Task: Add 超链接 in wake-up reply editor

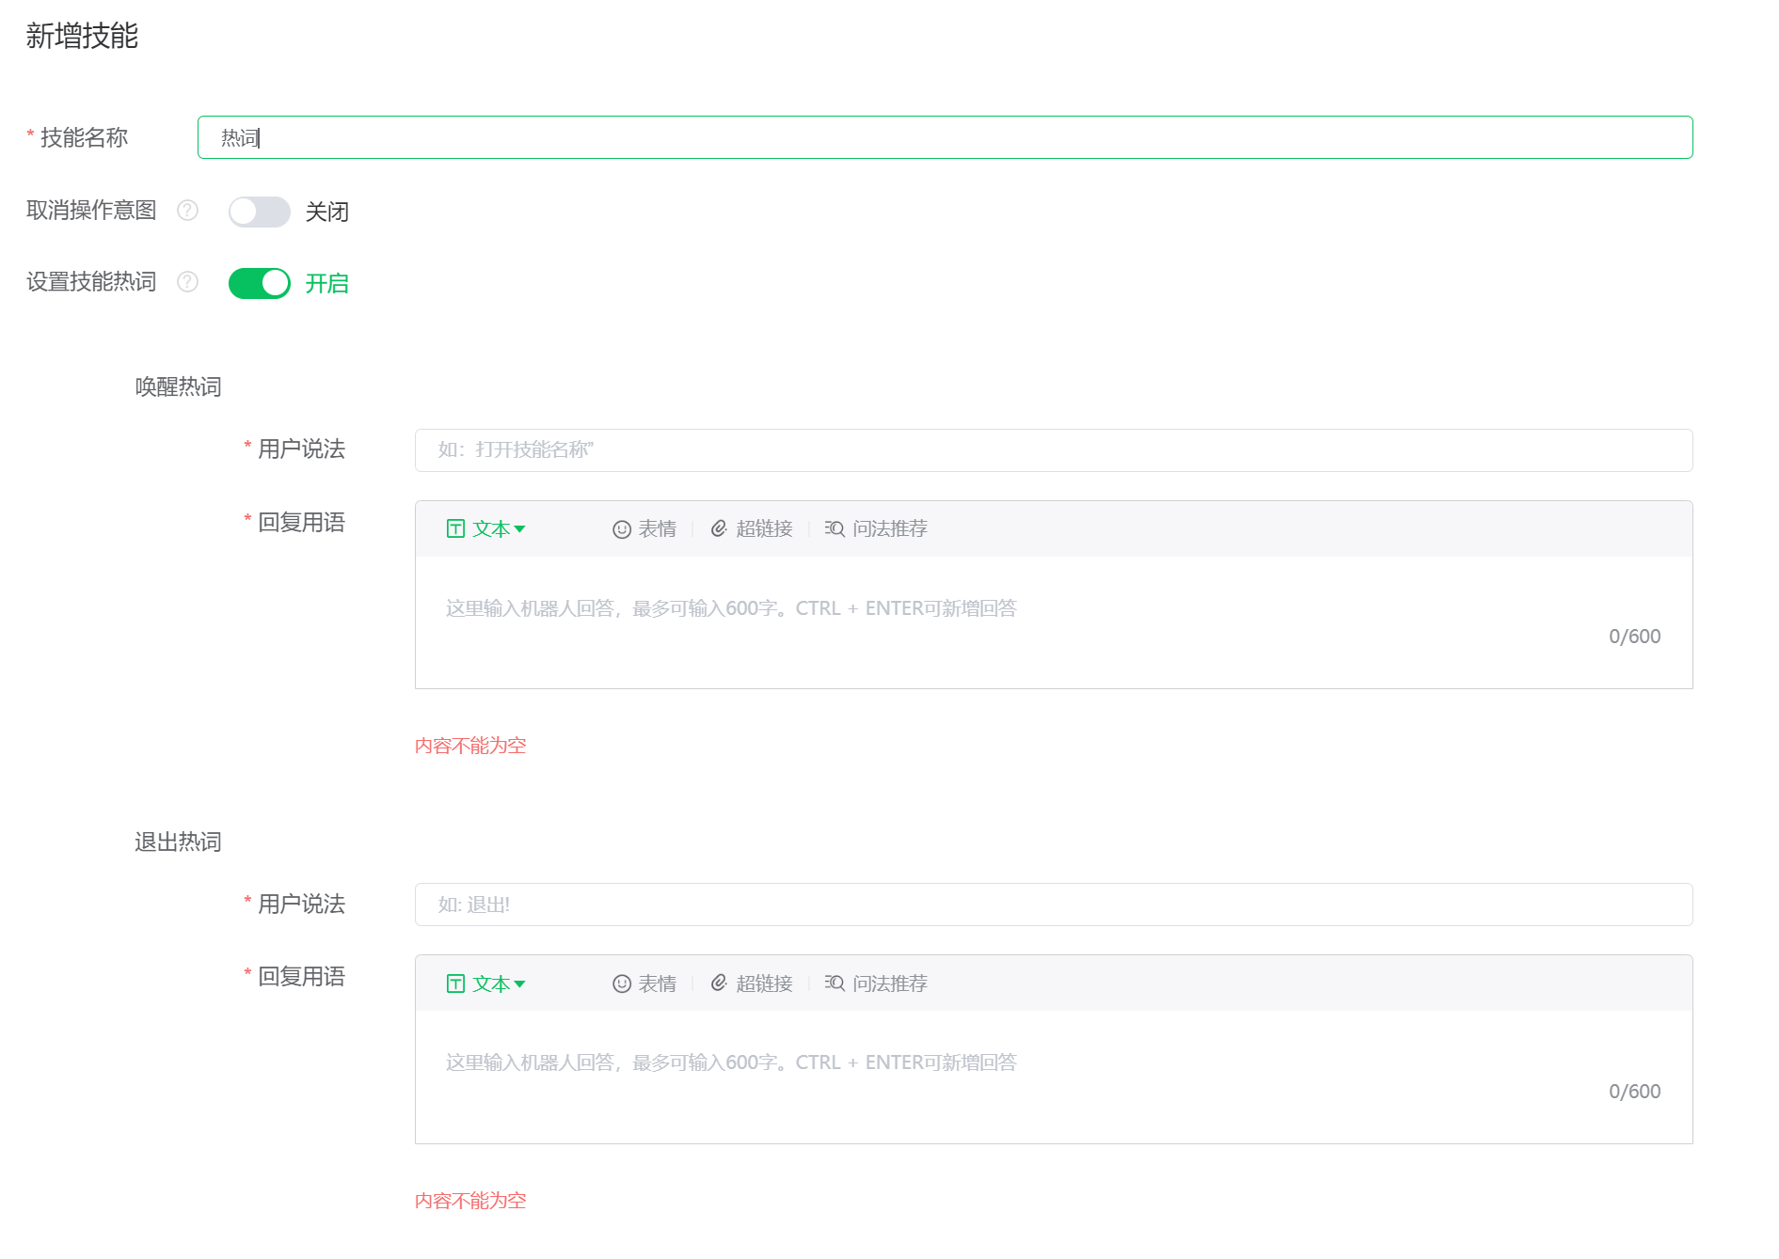Action: pyautogui.click(x=752, y=529)
